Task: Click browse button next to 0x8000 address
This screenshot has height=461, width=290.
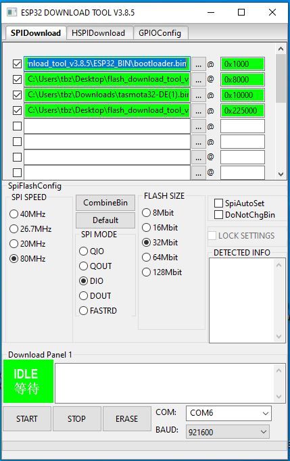Action: pyautogui.click(x=199, y=80)
